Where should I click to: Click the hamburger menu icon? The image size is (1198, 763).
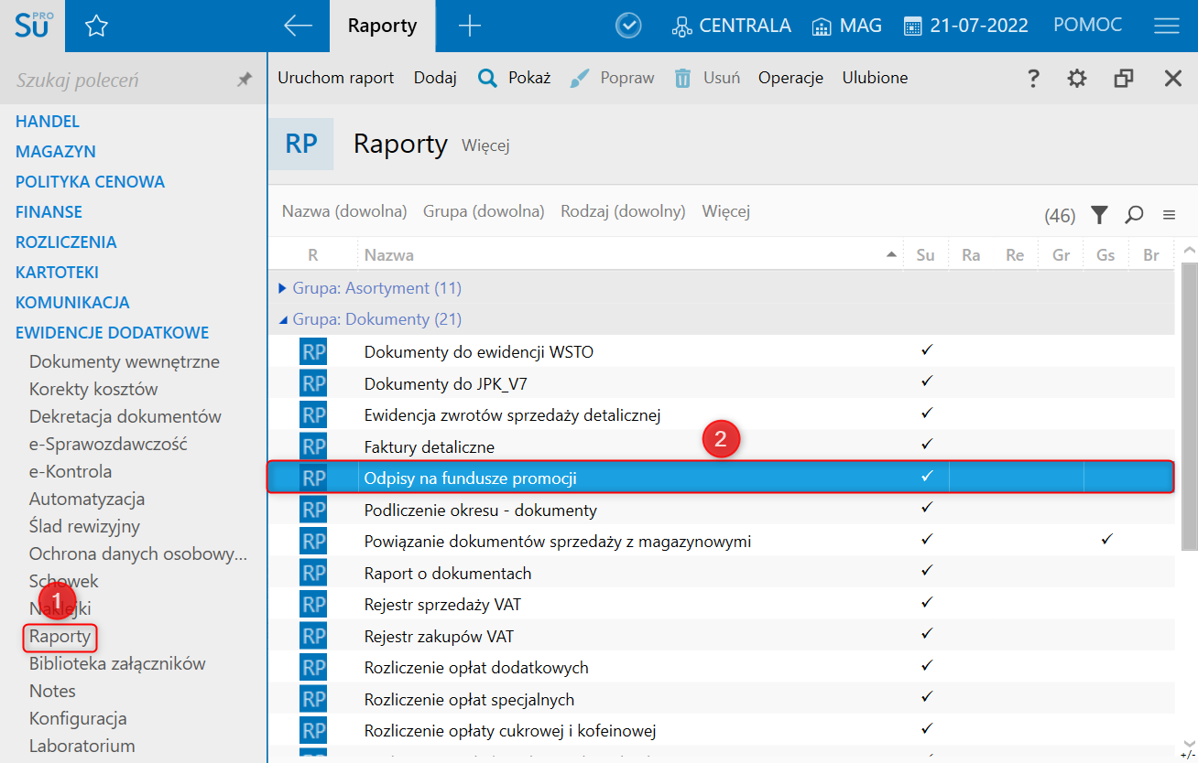[1166, 27]
